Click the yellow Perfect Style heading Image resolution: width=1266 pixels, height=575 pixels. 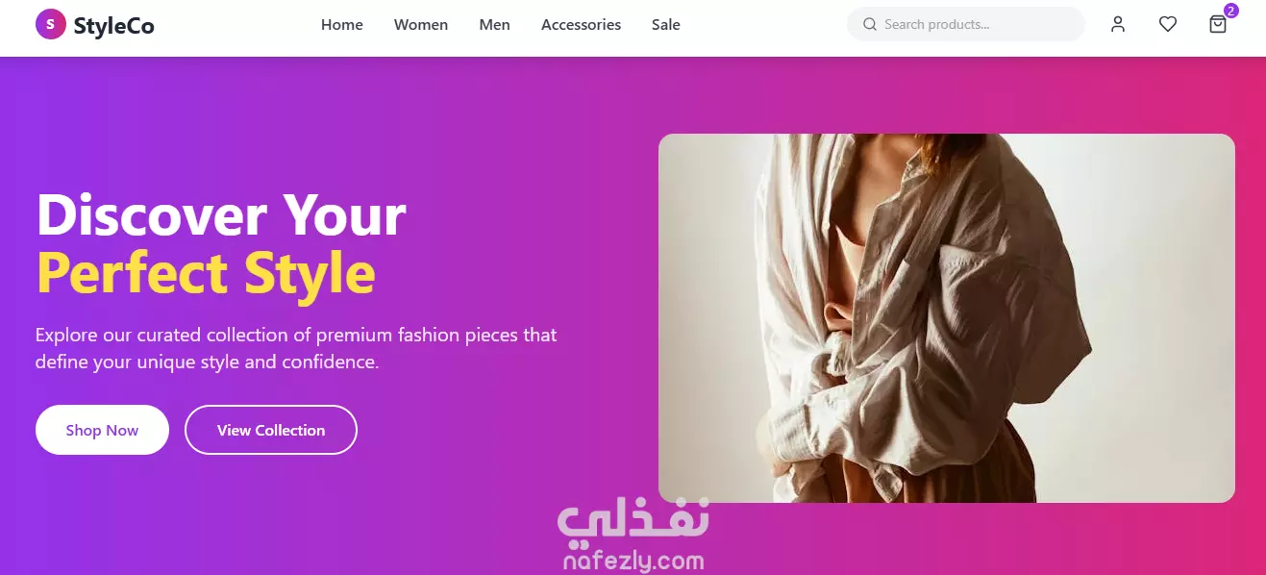(206, 273)
